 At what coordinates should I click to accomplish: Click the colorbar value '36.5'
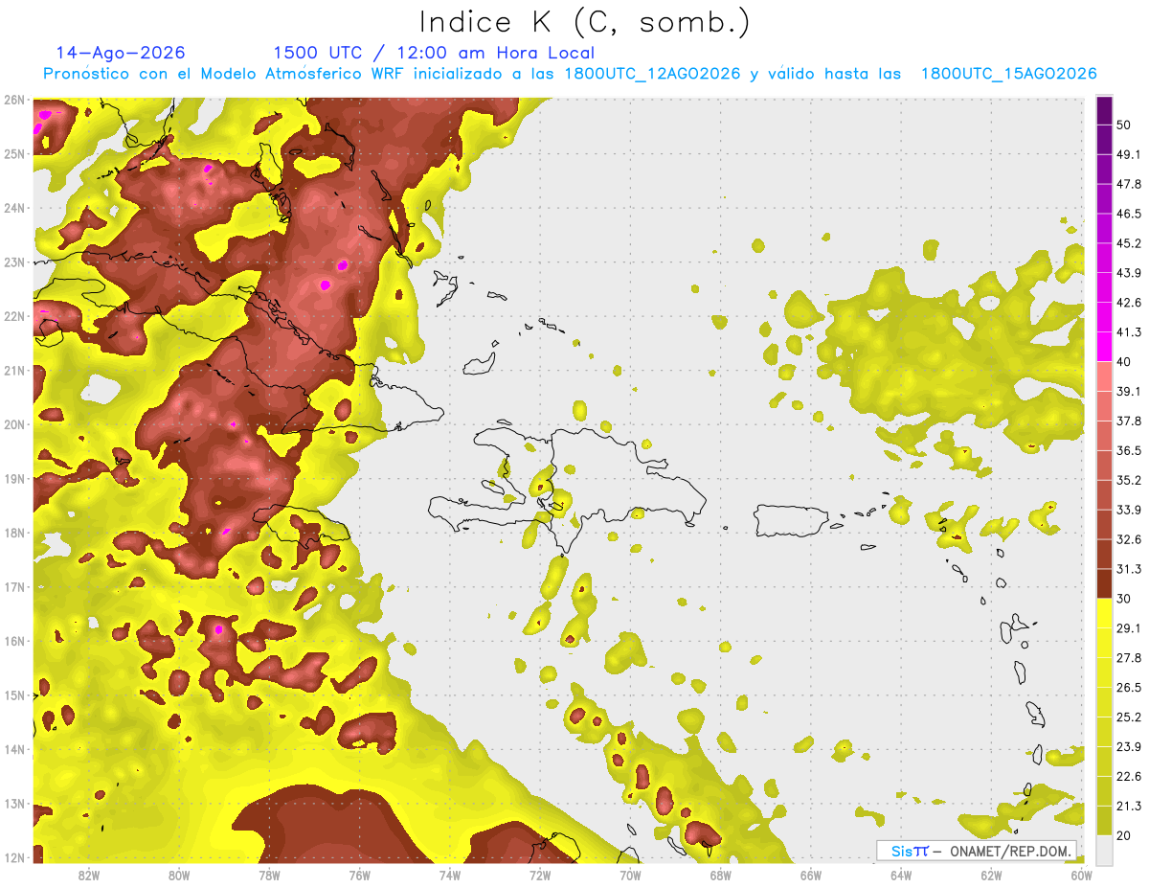coord(1129,450)
